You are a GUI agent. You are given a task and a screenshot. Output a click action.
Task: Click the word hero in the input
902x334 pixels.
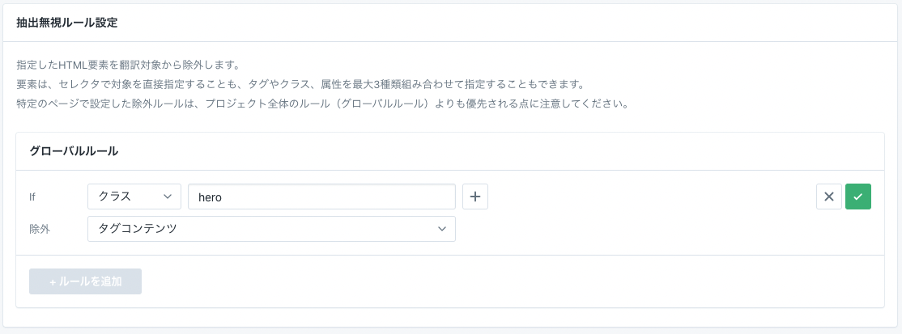(x=210, y=197)
